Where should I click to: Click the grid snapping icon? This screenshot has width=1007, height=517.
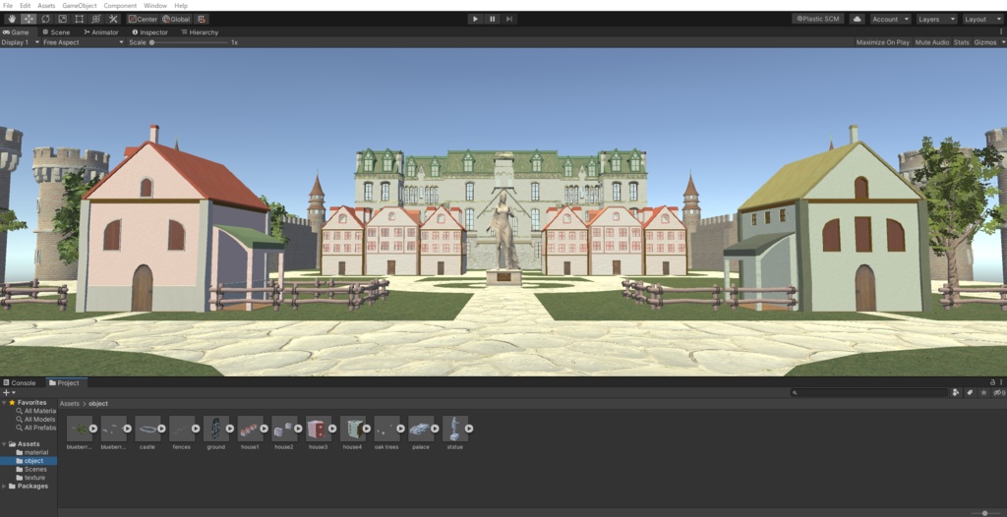(x=202, y=20)
